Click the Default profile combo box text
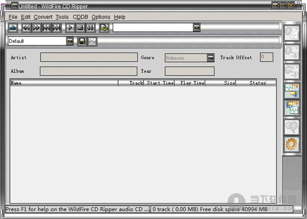 tap(37, 41)
